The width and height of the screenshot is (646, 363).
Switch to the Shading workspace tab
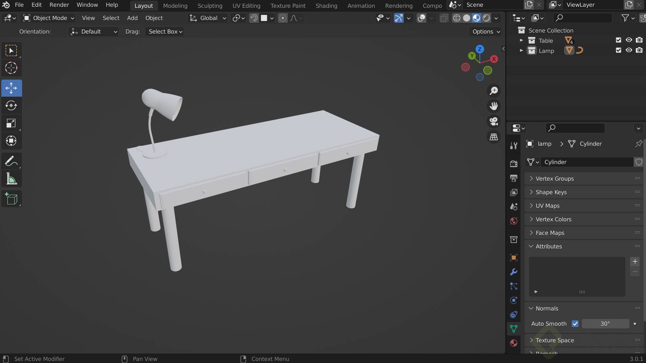pyautogui.click(x=326, y=5)
